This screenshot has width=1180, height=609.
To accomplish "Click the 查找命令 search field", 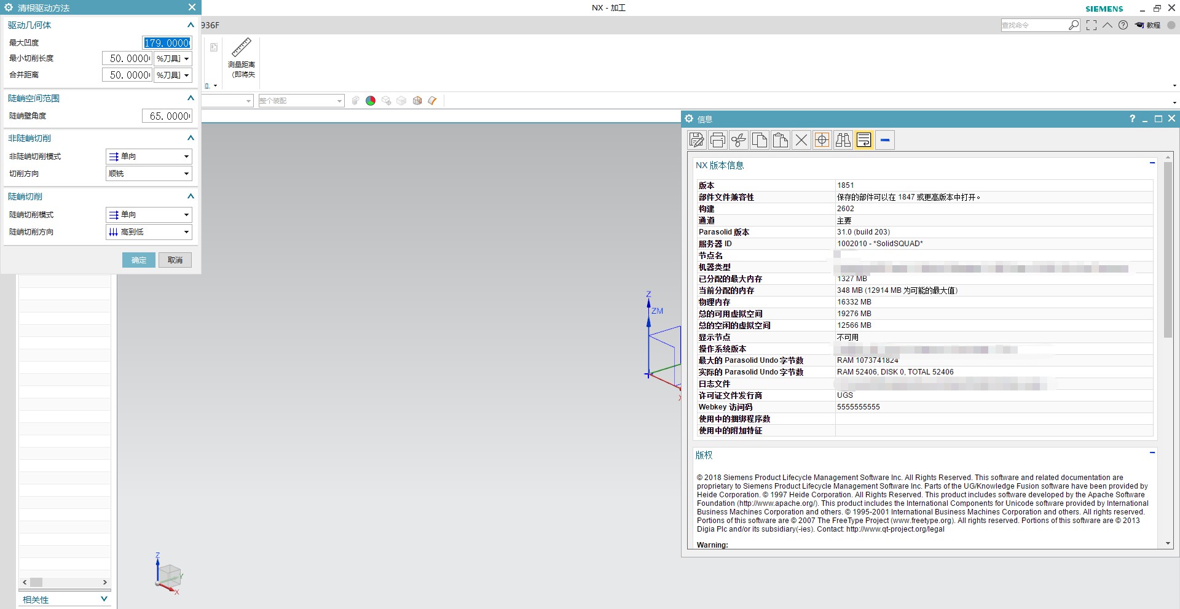I will pyautogui.click(x=1034, y=25).
